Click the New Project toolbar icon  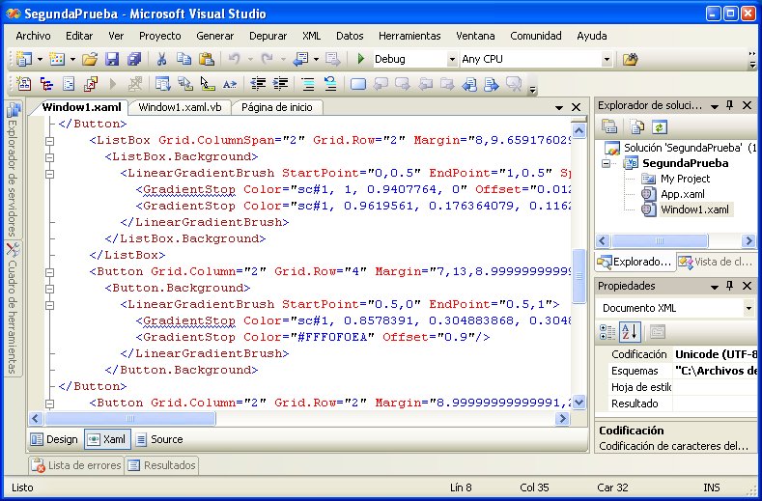click(x=24, y=59)
